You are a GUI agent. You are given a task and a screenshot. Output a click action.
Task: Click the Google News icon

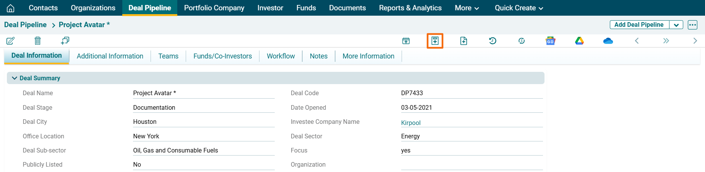[550, 41]
